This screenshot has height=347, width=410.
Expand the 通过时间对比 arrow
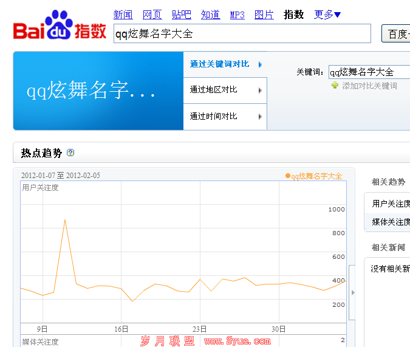(x=260, y=117)
